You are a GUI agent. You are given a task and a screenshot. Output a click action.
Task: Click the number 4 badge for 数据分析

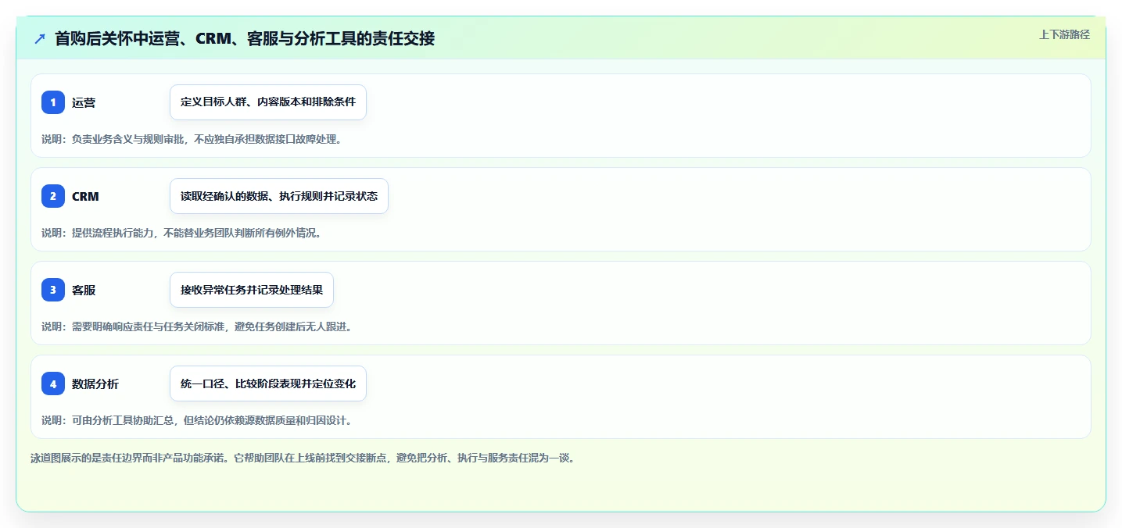53,384
